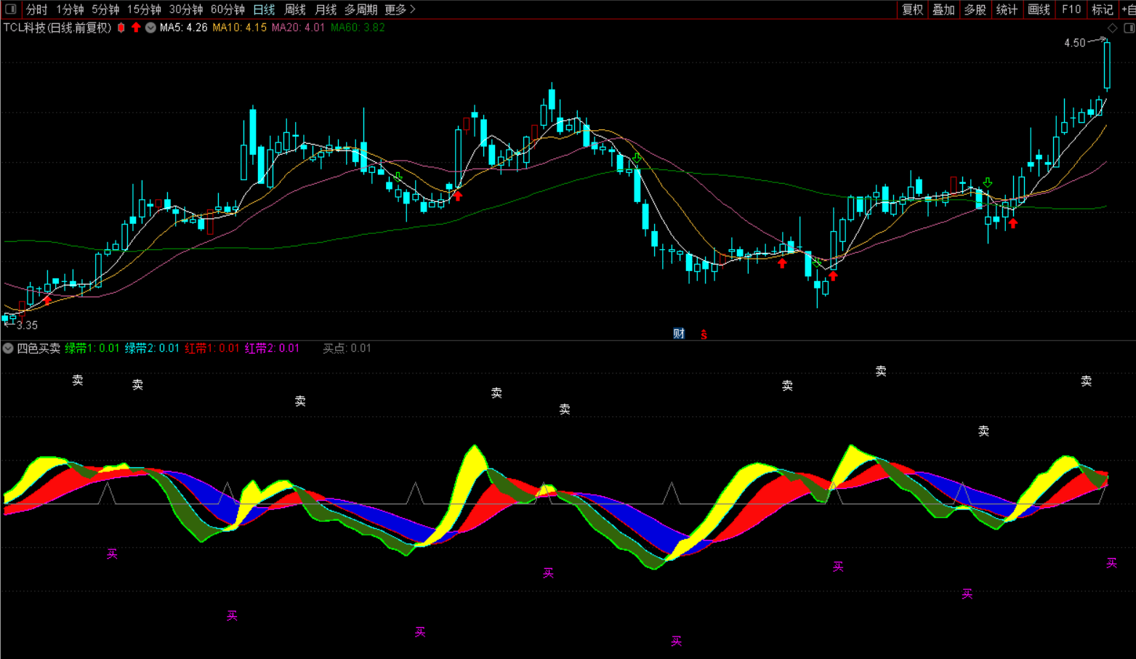The image size is (1136, 659).
Task: Click the TCL科技(日线.前复权) title
Action: tap(58, 28)
